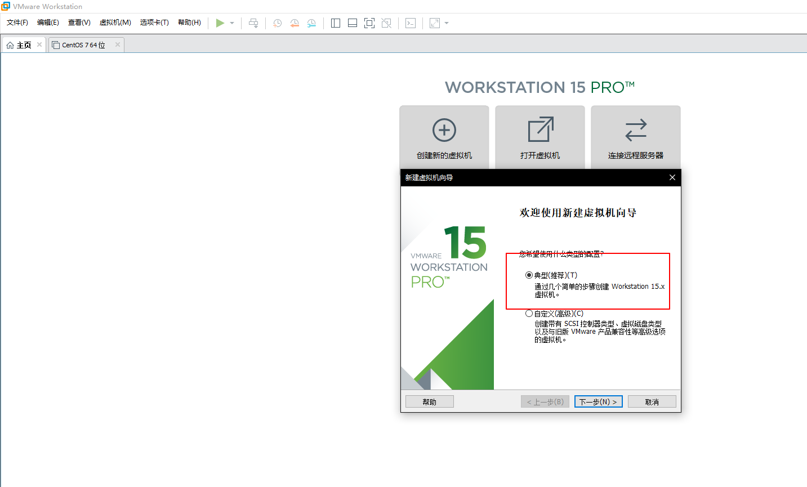Select the 自定义(高级)(C) radio option
This screenshot has height=487, width=807.
click(529, 314)
